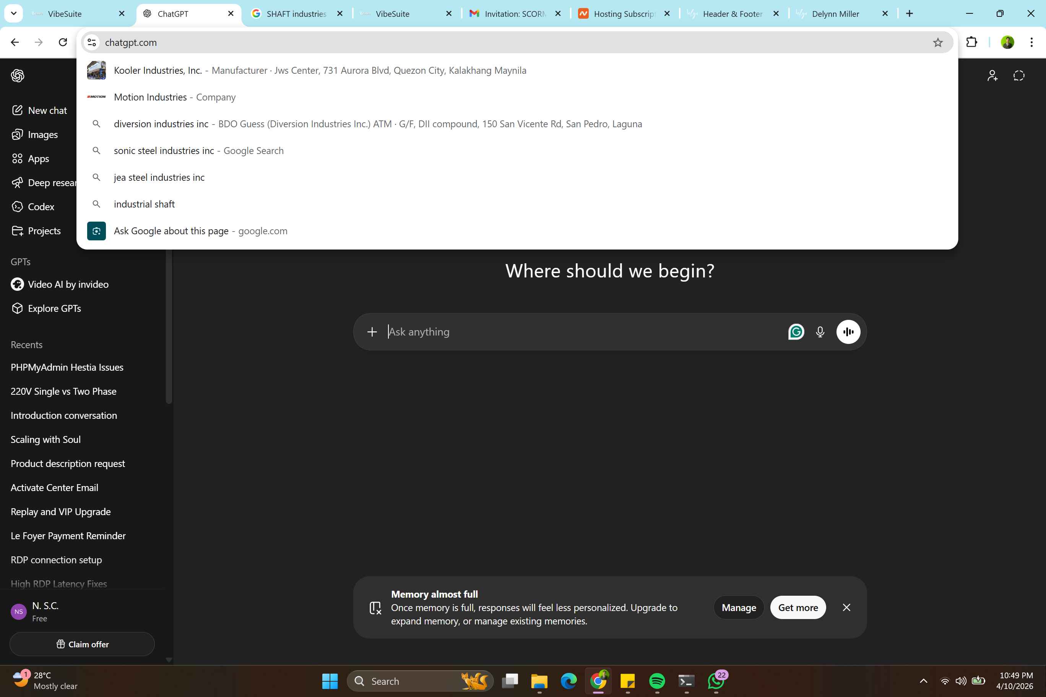Viewport: 1046px width, 697px height.
Task: Open RDP connection setup chat
Action: click(x=56, y=560)
